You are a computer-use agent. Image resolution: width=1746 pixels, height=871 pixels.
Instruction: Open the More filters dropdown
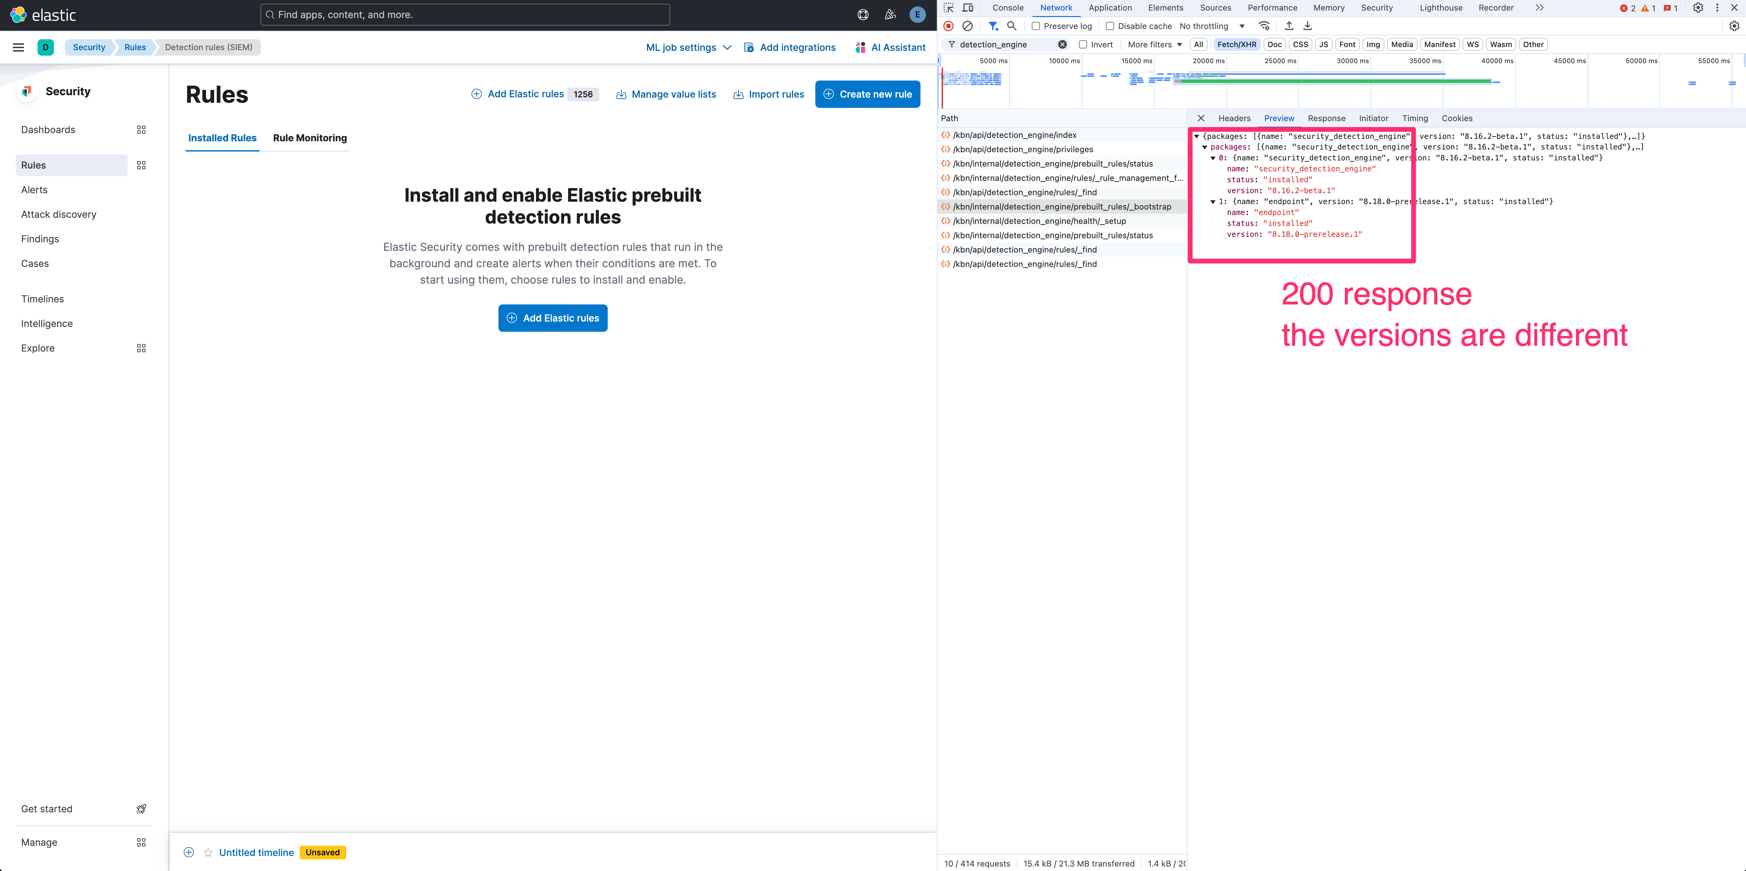point(1154,45)
